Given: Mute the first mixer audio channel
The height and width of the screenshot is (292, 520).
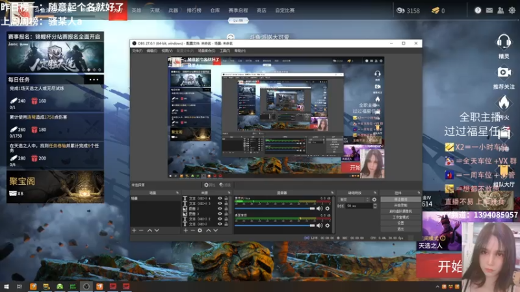Looking at the screenshot, I should point(319,208).
